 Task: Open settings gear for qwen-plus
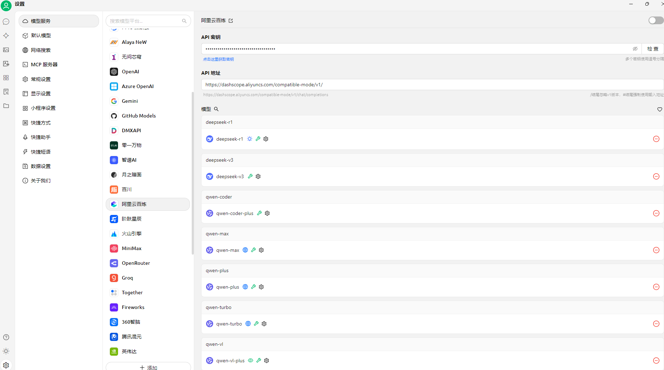click(261, 287)
